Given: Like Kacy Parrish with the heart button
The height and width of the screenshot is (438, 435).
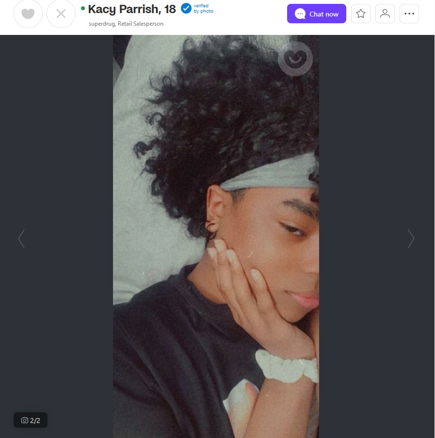Looking at the screenshot, I should click(x=28, y=14).
